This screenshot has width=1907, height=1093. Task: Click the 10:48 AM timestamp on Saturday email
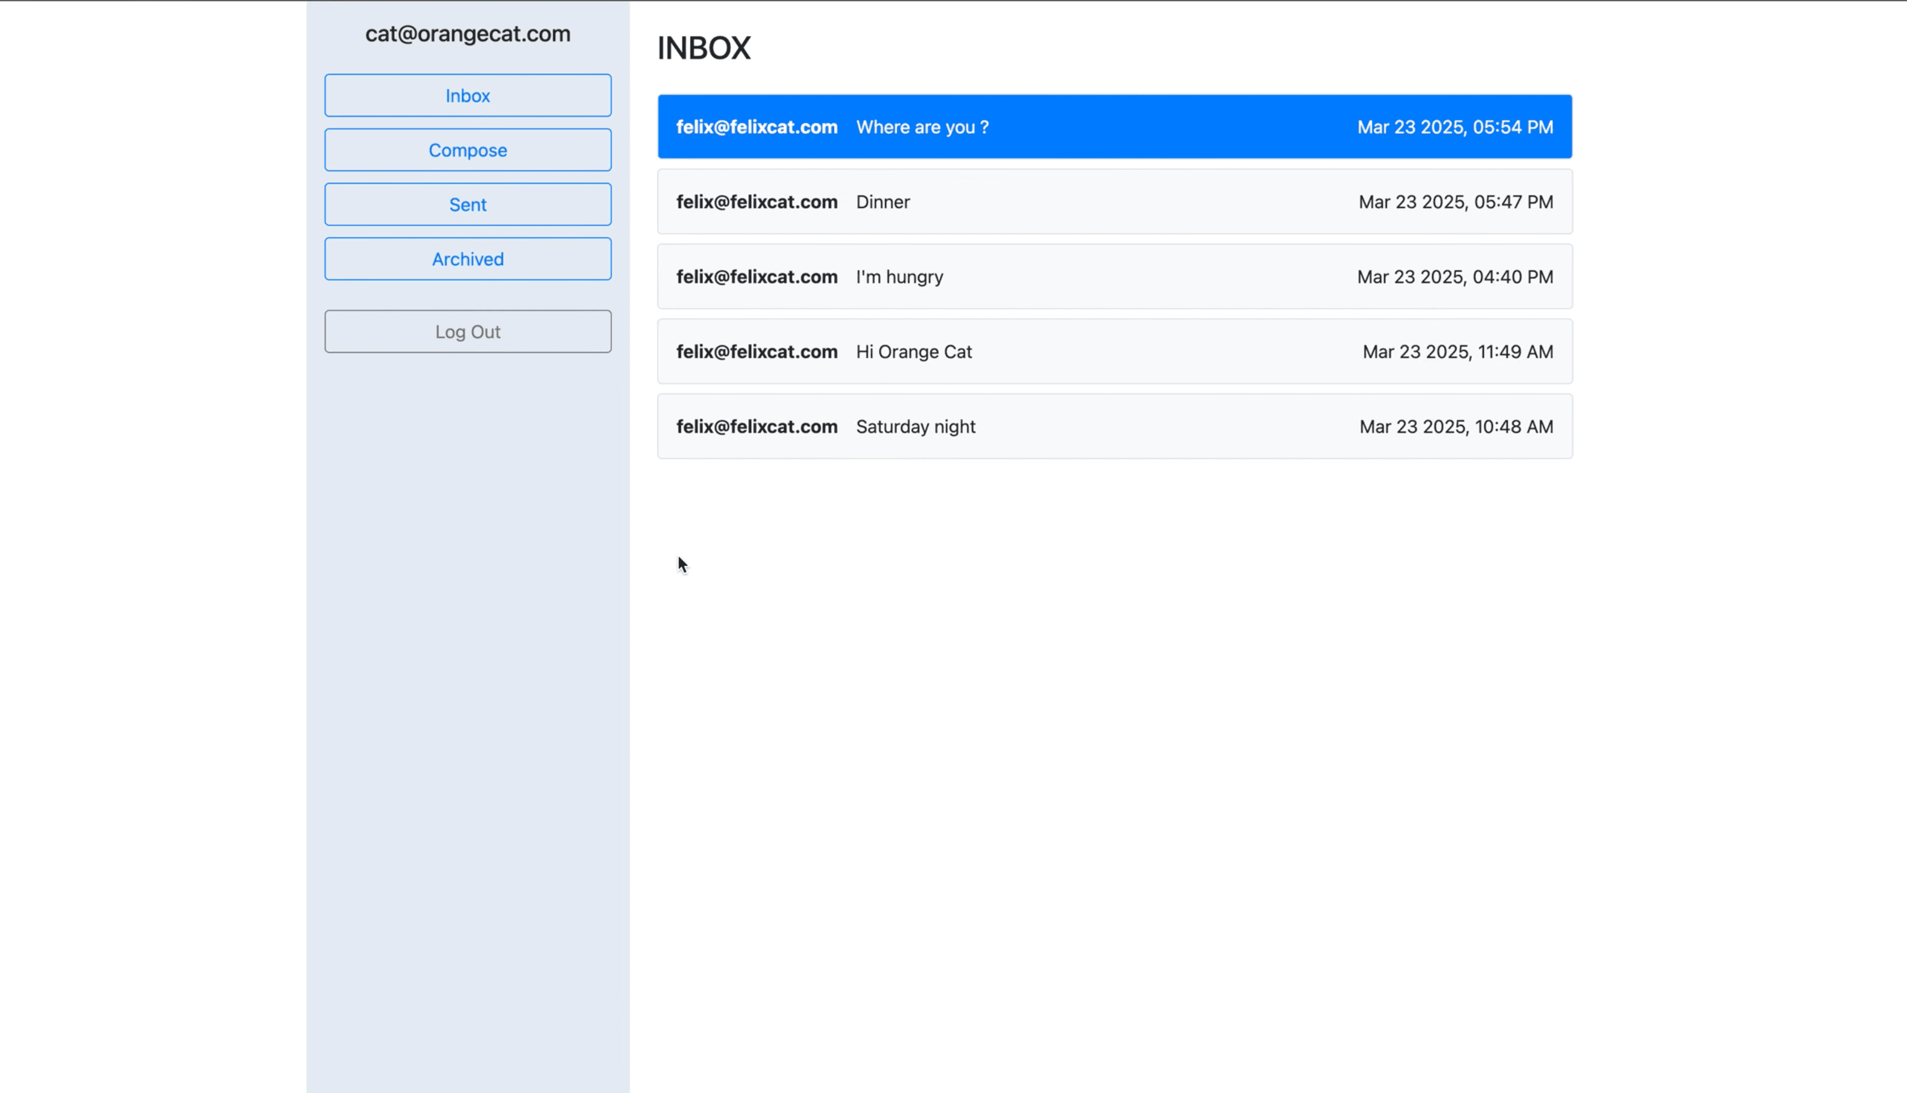click(1456, 426)
